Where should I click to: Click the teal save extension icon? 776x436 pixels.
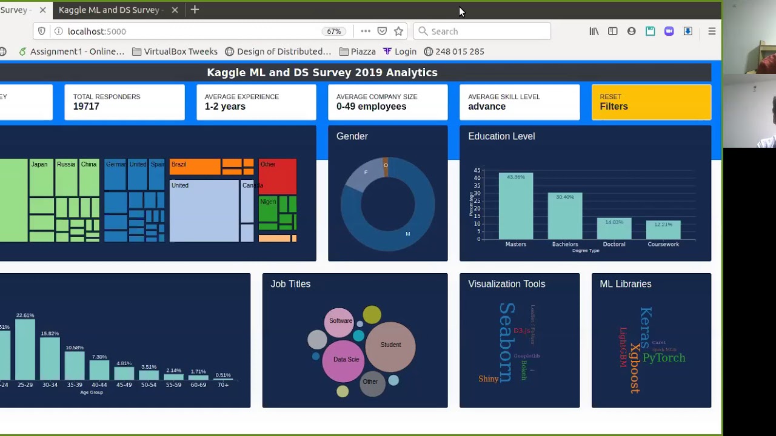[x=651, y=31]
